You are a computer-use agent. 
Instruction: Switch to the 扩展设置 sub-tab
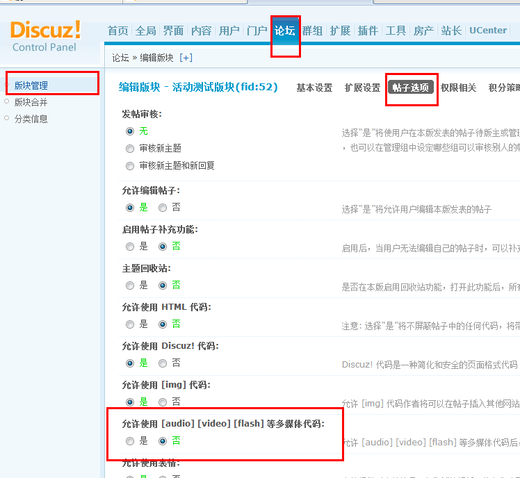click(362, 88)
